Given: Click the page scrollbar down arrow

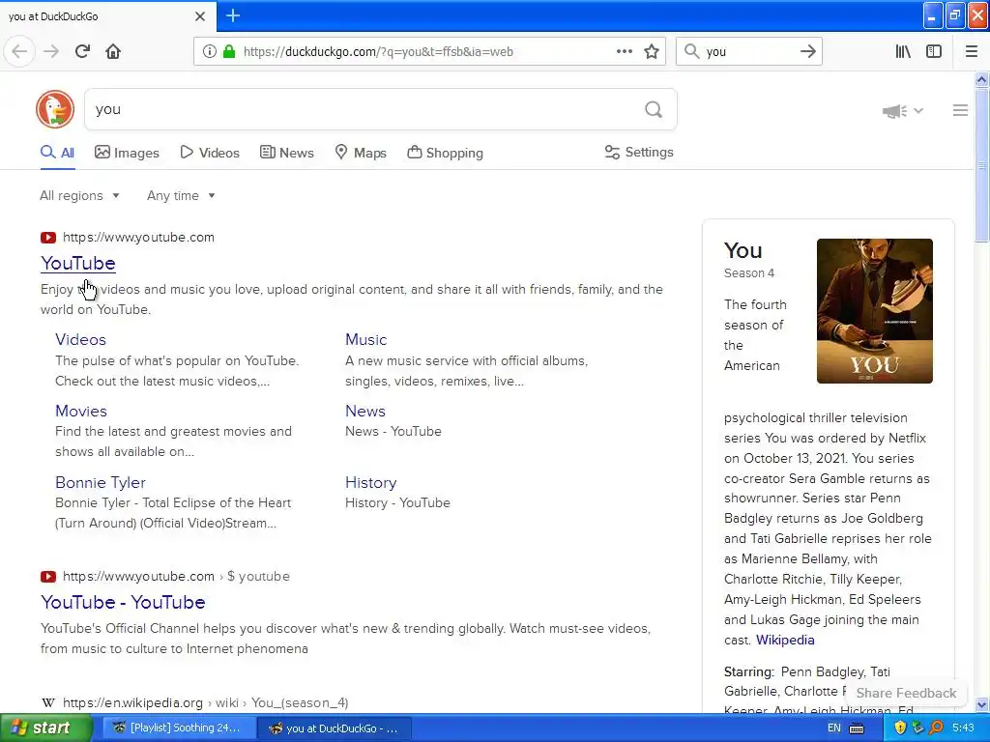Looking at the screenshot, I should click(x=981, y=704).
